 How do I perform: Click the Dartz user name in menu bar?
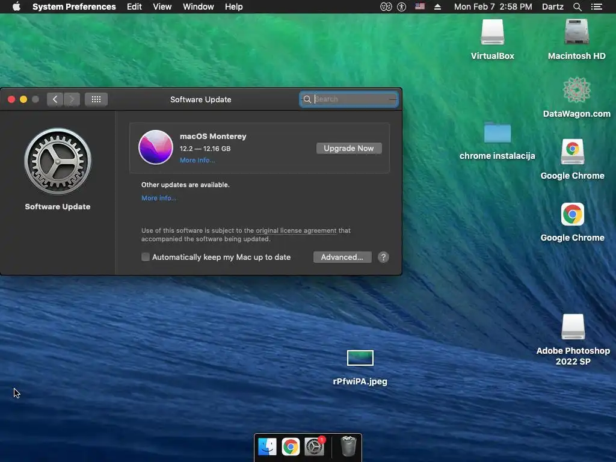click(552, 7)
